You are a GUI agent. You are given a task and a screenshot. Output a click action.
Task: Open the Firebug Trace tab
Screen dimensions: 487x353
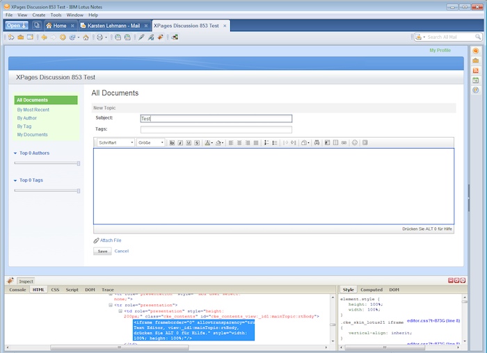point(107,290)
